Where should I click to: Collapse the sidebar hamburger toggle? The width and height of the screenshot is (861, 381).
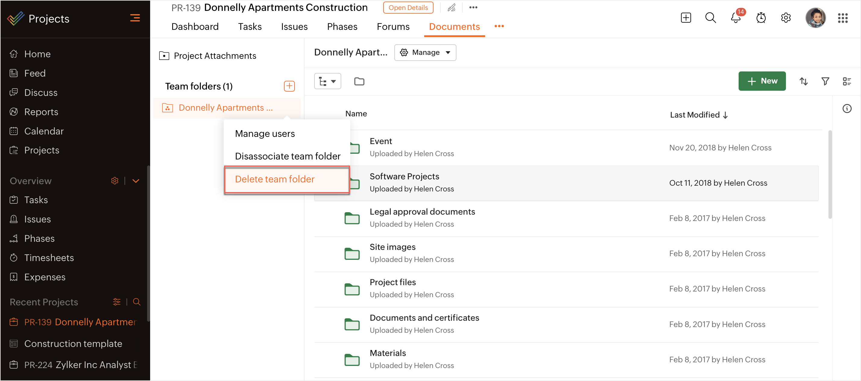click(135, 18)
